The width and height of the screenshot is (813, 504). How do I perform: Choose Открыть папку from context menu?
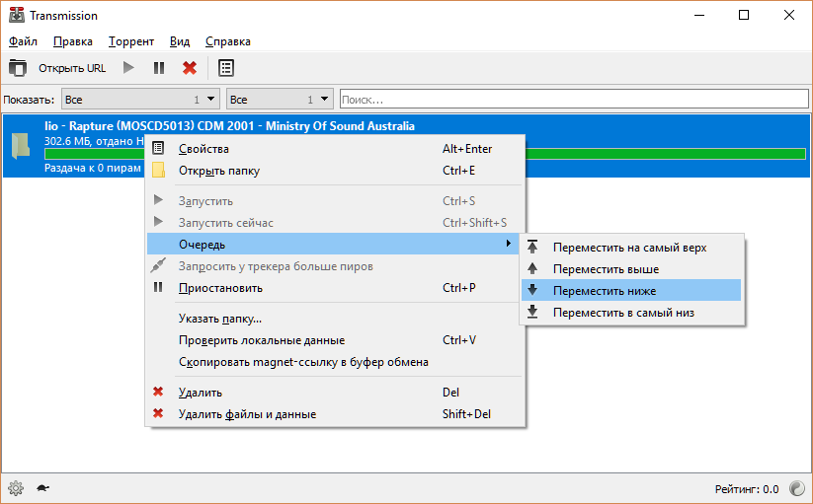click(335, 171)
